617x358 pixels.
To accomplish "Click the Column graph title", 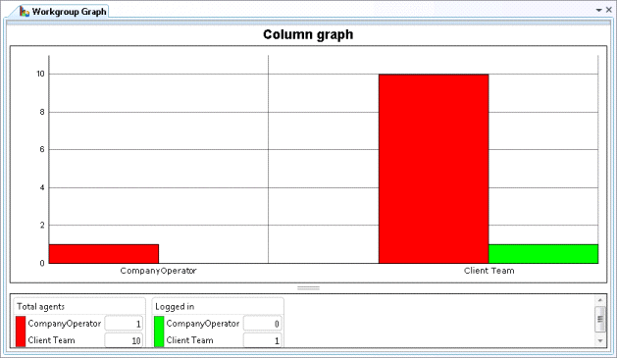I will pos(308,34).
